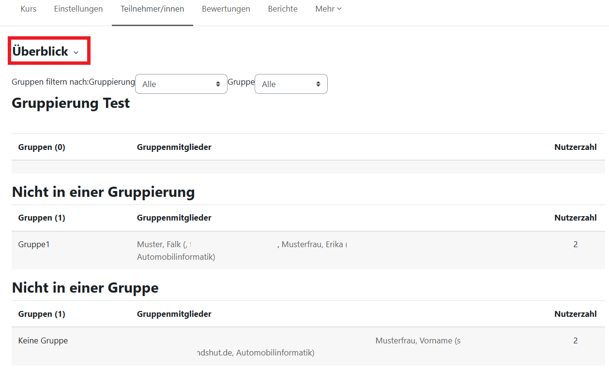Expand the chevron beside Überblick
The image size is (609, 370).
[x=76, y=52]
